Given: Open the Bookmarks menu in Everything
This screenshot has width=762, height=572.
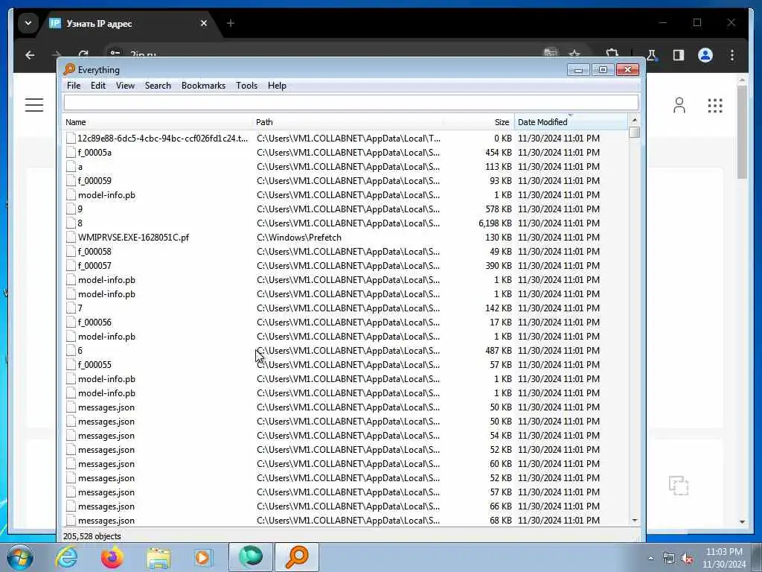Looking at the screenshot, I should [203, 86].
